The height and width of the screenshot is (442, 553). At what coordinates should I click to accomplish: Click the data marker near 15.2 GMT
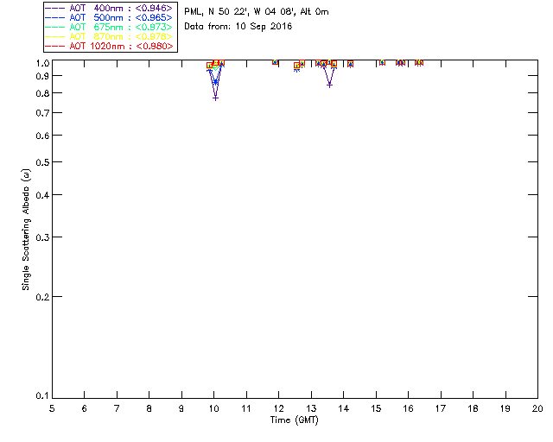382,62
